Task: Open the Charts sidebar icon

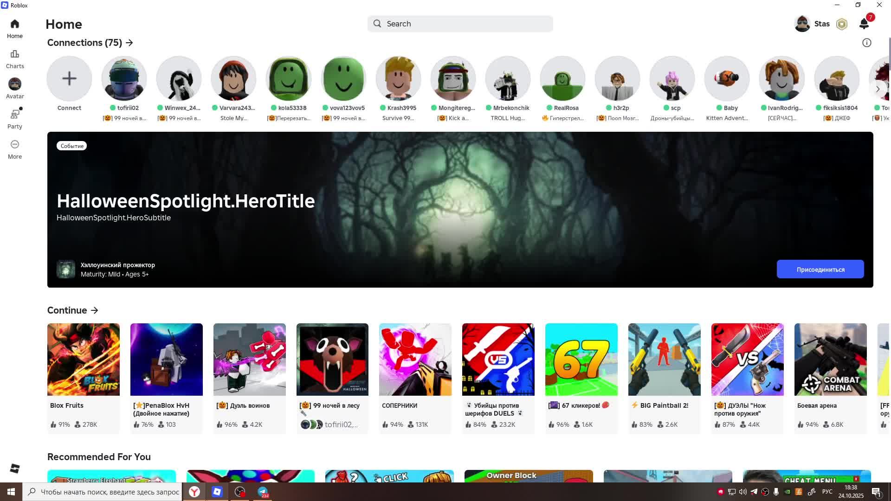Action: point(15,59)
